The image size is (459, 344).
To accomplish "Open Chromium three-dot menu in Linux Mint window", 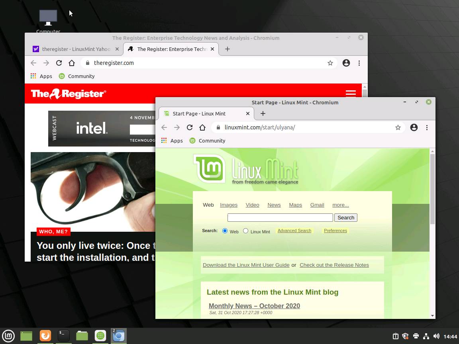I will point(427,127).
